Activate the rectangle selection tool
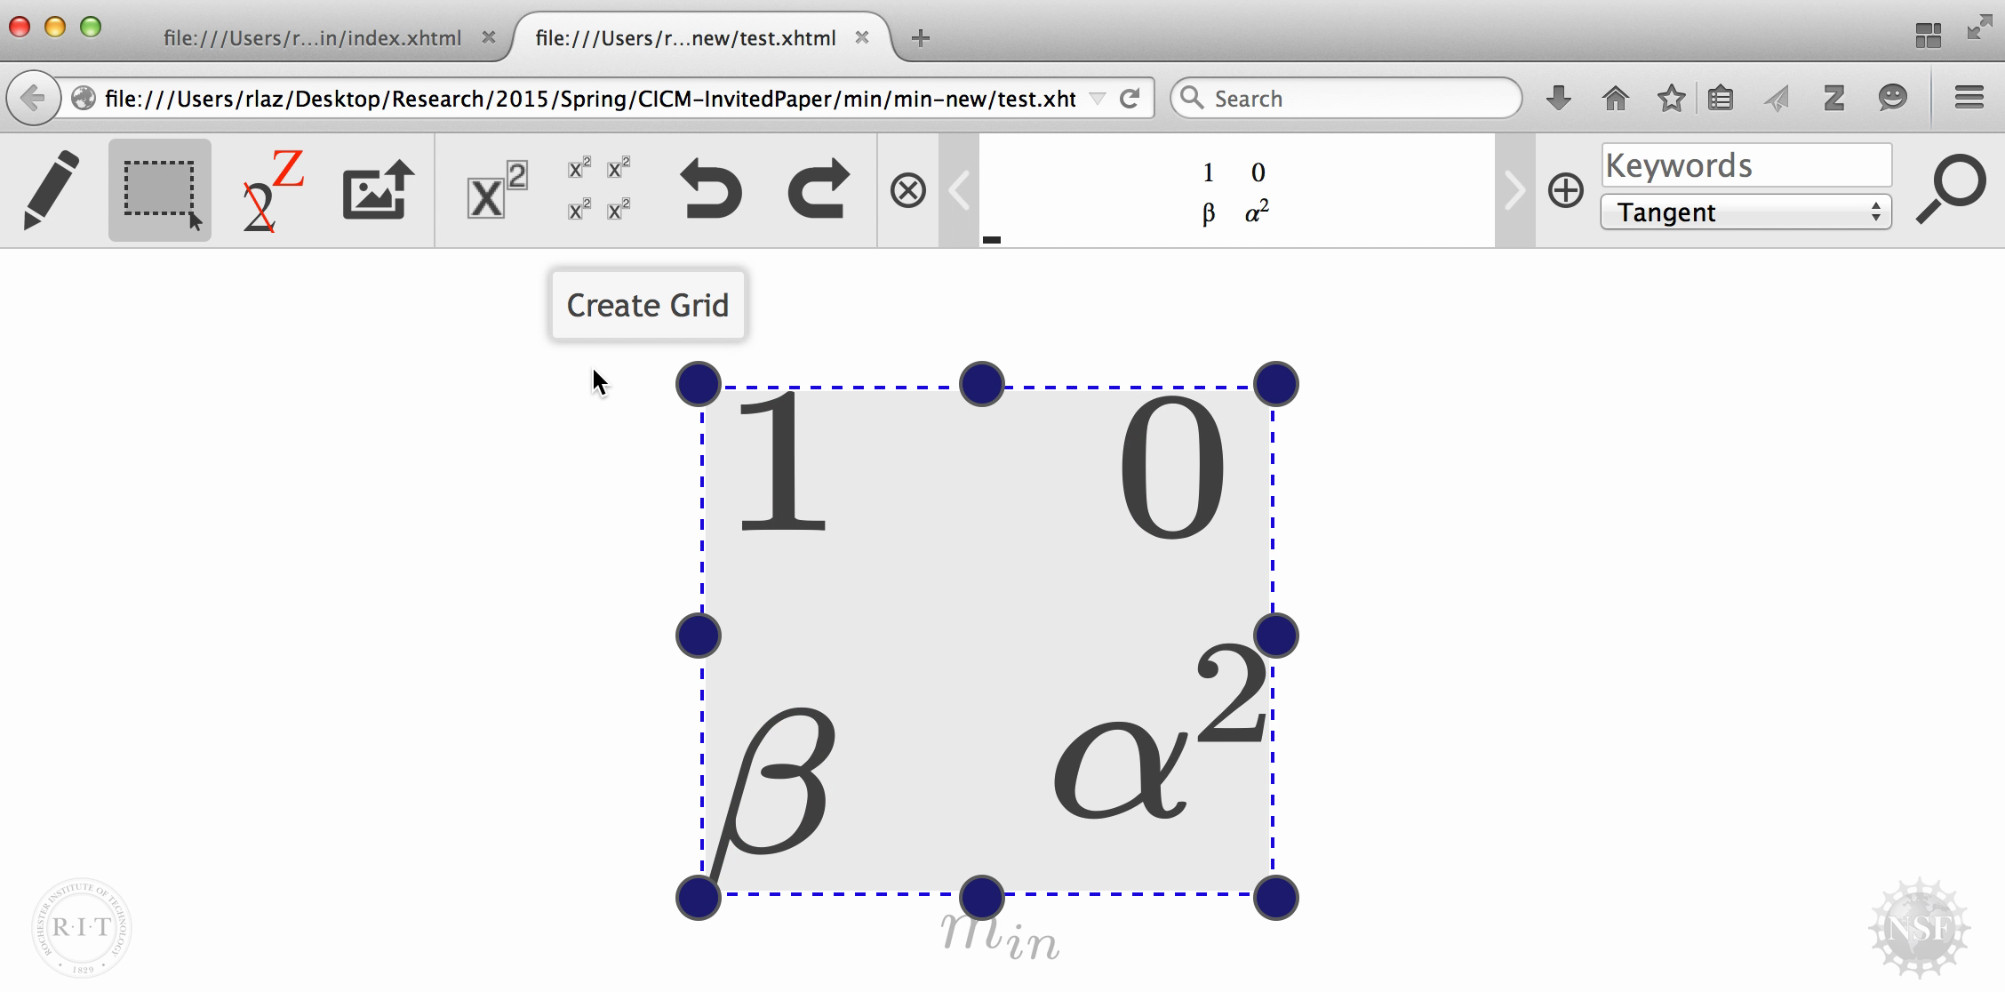This screenshot has width=2005, height=992. tap(160, 190)
